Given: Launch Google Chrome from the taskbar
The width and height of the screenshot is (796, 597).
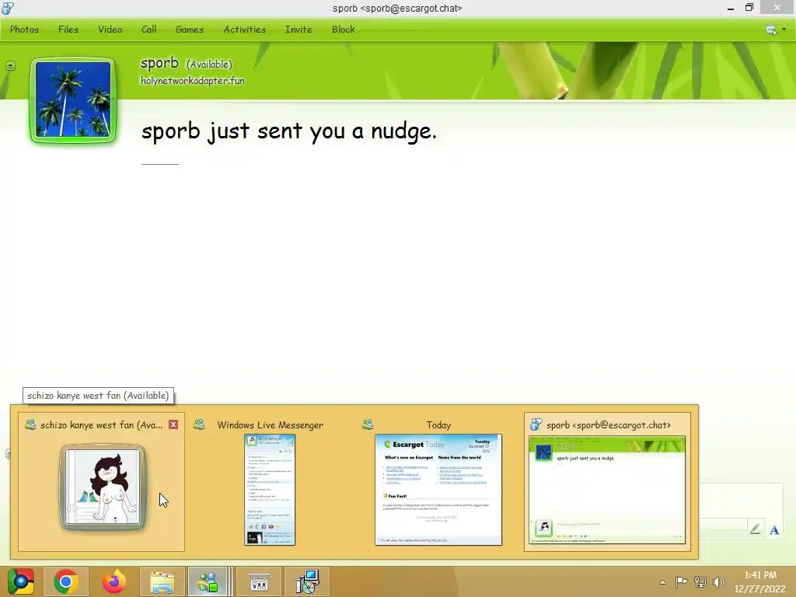Looking at the screenshot, I should [x=66, y=581].
